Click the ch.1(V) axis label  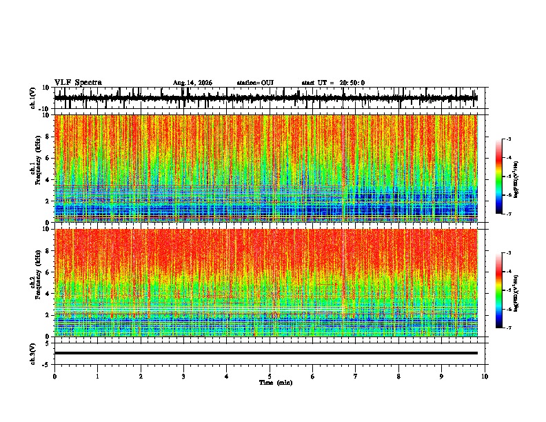(33, 98)
